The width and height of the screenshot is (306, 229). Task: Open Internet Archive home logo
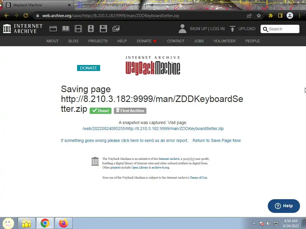23,29
